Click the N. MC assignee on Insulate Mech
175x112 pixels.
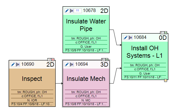pyautogui.click(x=86, y=100)
